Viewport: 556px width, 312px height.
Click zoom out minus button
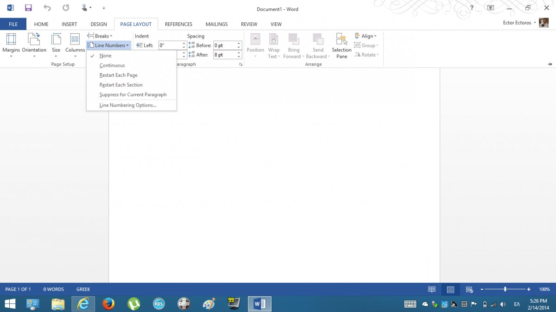coord(482,289)
